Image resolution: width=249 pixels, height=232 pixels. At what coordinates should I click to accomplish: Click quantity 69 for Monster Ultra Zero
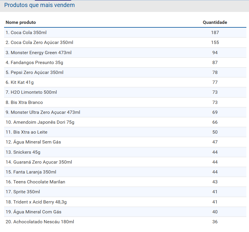pos(215,112)
